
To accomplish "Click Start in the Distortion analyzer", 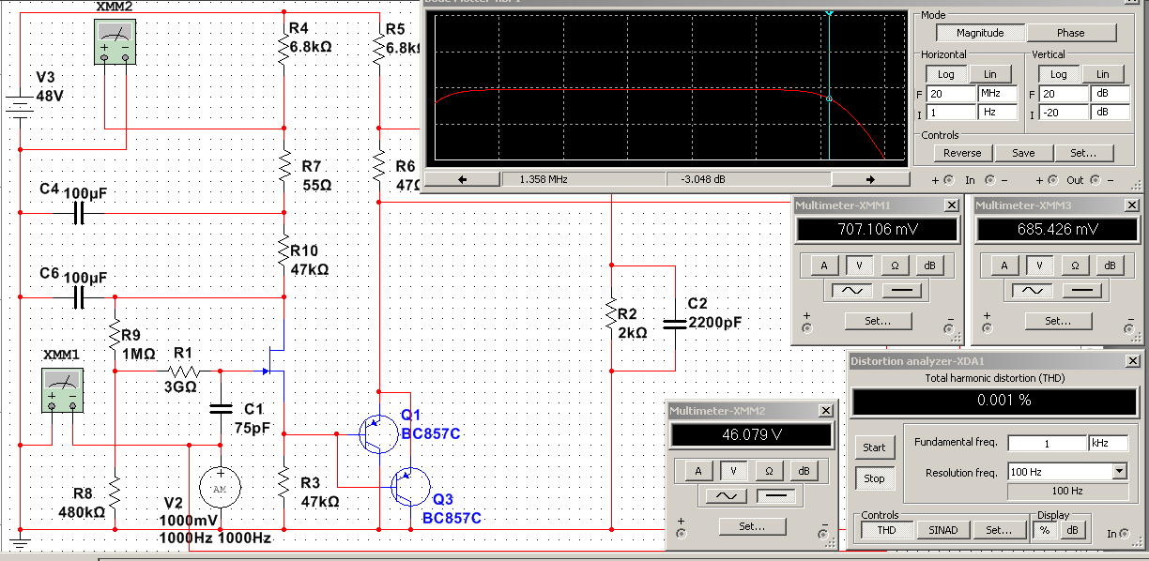I will point(874,447).
